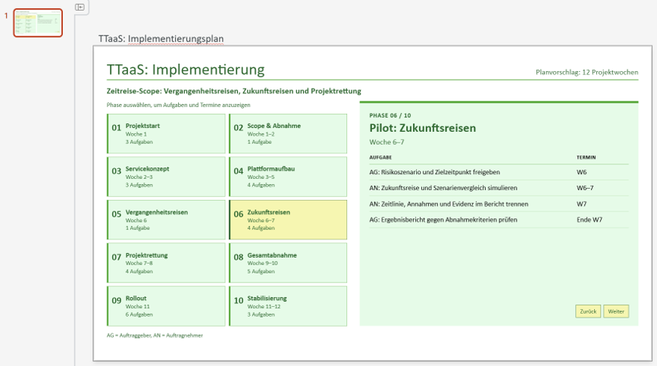The width and height of the screenshot is (657, 366).
Task: Open phase 04 Plattformaufbau card
Action: [288, 177]
